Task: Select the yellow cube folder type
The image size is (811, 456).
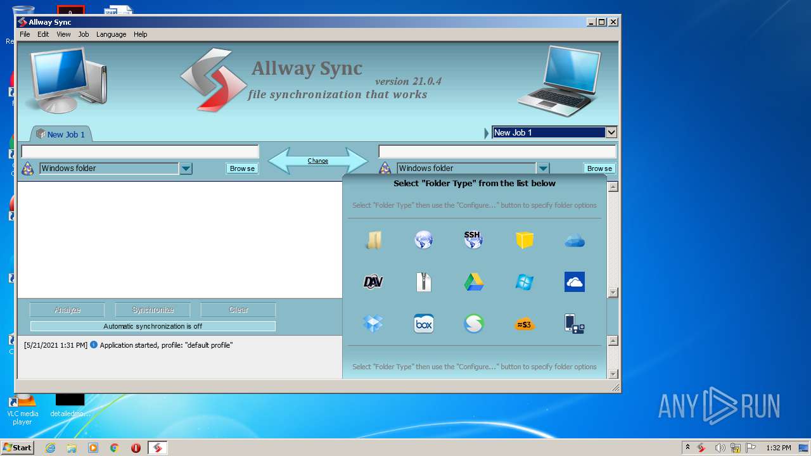Action: (524, 240)
